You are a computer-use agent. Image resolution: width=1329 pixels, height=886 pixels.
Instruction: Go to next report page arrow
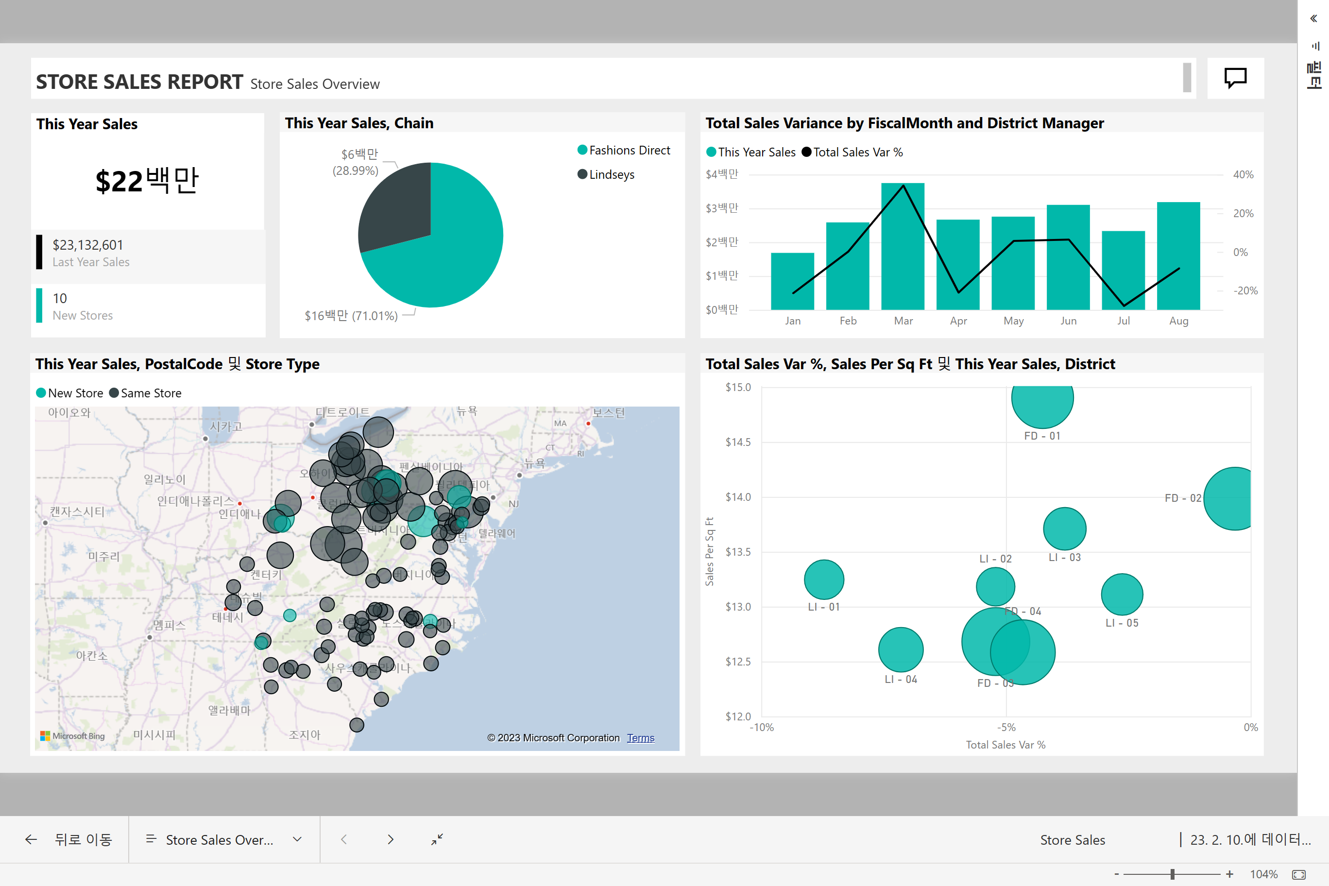(391, 840)
